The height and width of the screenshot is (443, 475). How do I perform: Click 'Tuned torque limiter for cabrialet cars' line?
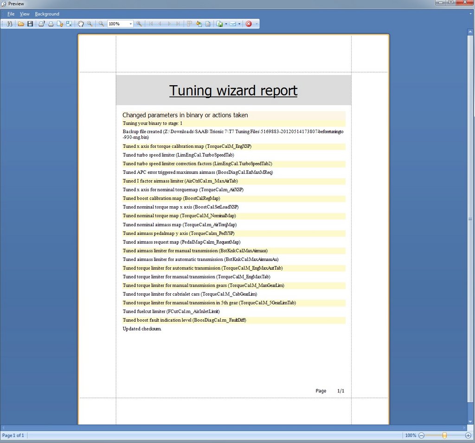[x=190, y=294]
